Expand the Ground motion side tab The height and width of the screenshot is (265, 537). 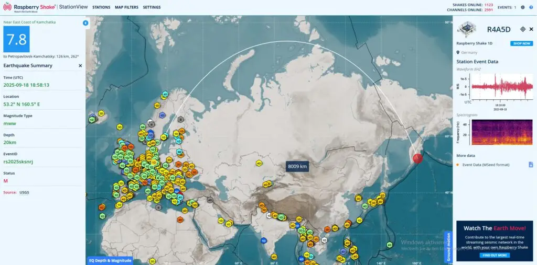(448, 246)
